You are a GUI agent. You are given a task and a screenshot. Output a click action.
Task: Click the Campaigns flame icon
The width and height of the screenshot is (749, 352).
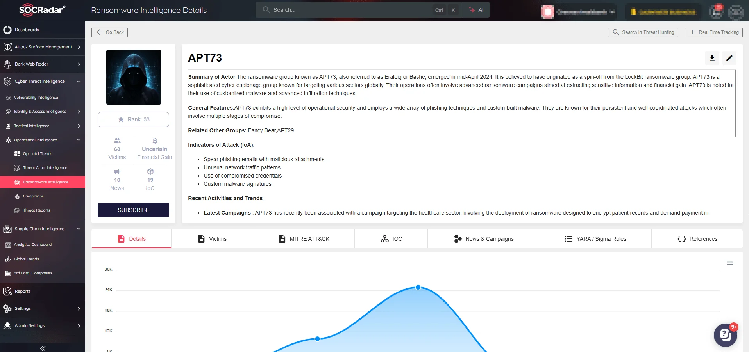coord(17,196)
